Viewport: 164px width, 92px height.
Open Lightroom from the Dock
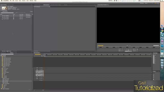pyautogui.click(x=162, y=49)
